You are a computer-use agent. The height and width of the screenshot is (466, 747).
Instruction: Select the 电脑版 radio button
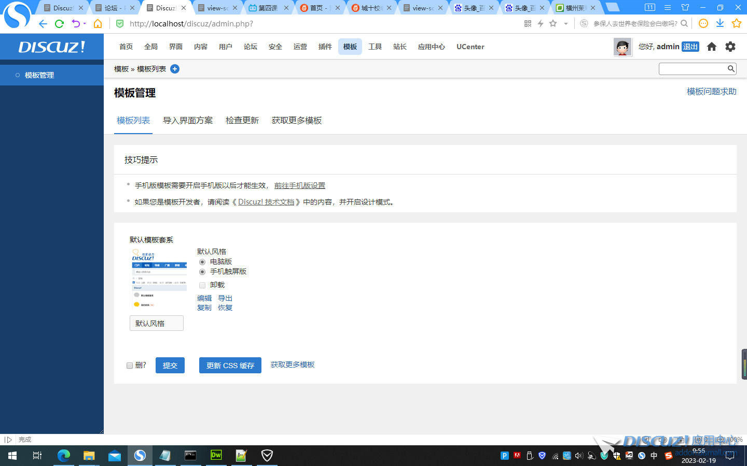click(x=202, y=262)
